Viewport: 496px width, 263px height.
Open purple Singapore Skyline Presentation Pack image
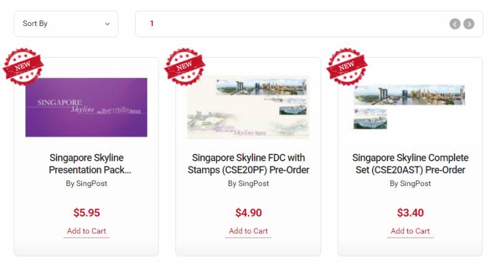click(x=86, y=107)
